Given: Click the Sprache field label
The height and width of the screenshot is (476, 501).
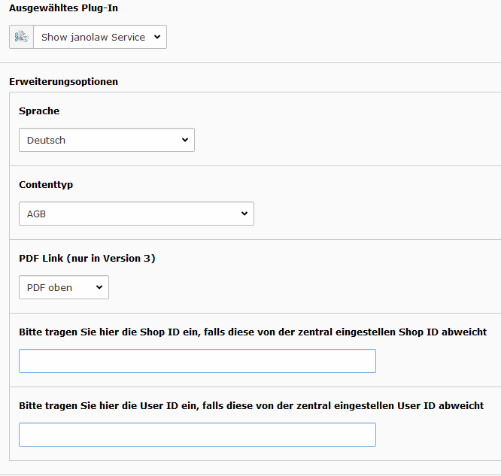Looking at the screenshot, I should click(39, 111).
